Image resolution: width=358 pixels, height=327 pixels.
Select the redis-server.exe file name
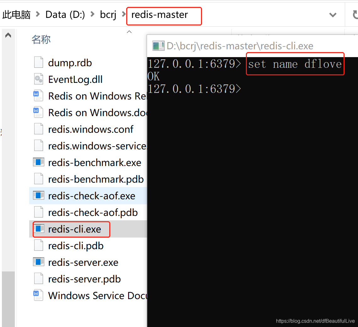(x=83, y=262)
